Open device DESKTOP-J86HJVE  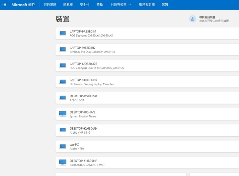(147, 114)
